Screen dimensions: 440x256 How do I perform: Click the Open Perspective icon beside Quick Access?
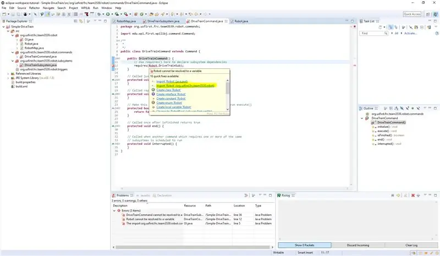tap(428, 14)
